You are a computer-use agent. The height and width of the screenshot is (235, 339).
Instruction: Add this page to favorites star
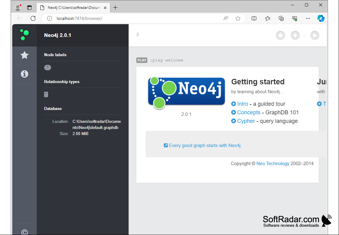tap(238, 18)
